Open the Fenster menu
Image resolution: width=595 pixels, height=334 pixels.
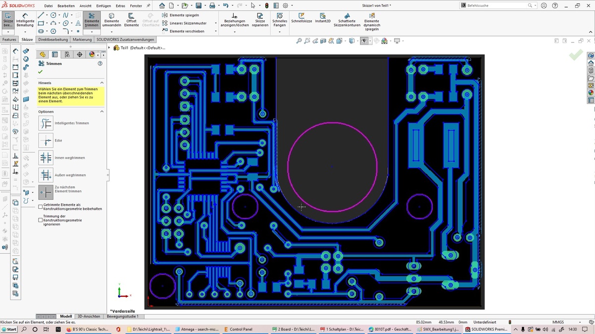tap(136, 6)
